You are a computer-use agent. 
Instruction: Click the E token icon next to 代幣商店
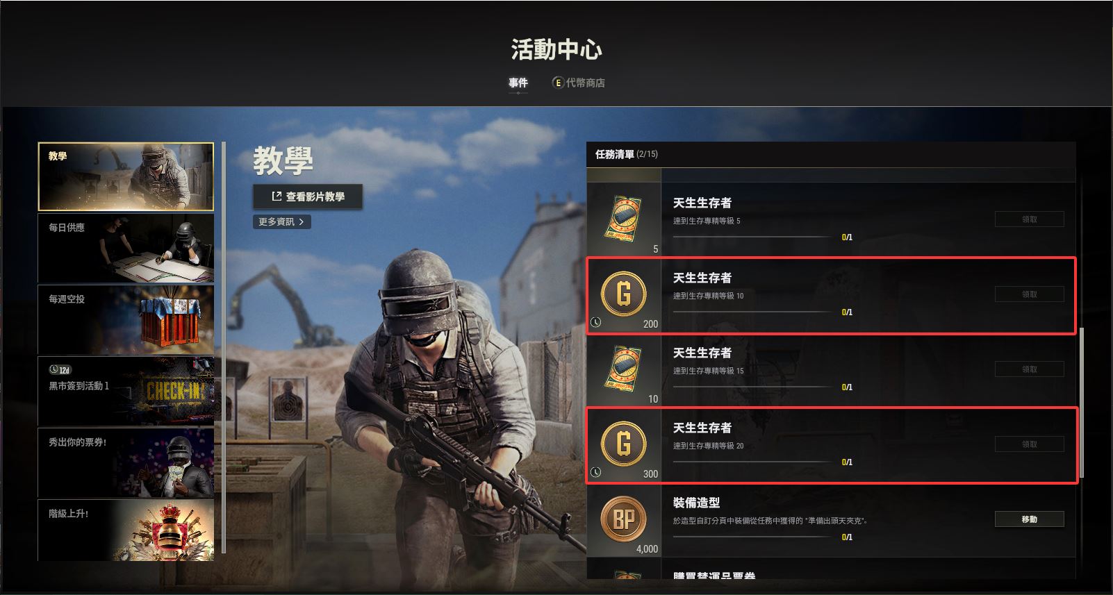pos(557,83)
